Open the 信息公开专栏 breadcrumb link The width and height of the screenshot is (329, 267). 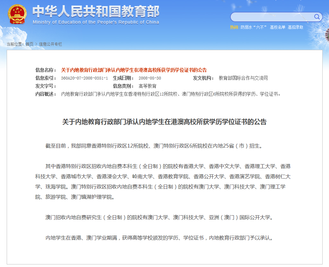(x=51, y=44)
